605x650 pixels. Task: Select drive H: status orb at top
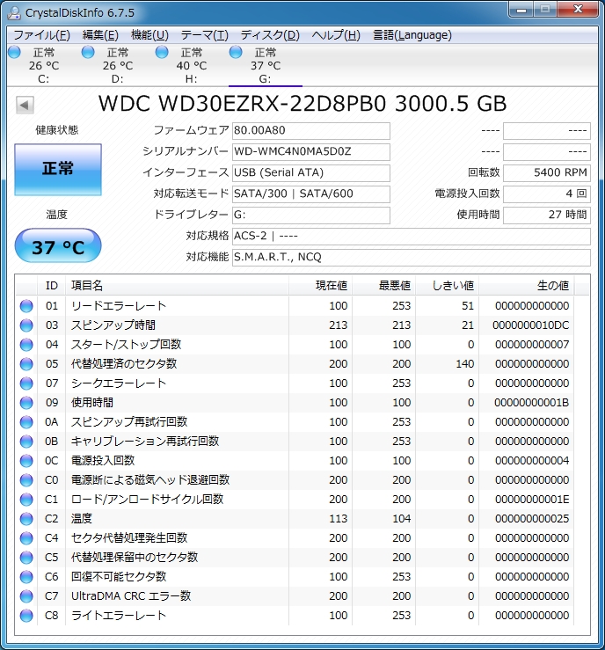click(162, 52)
